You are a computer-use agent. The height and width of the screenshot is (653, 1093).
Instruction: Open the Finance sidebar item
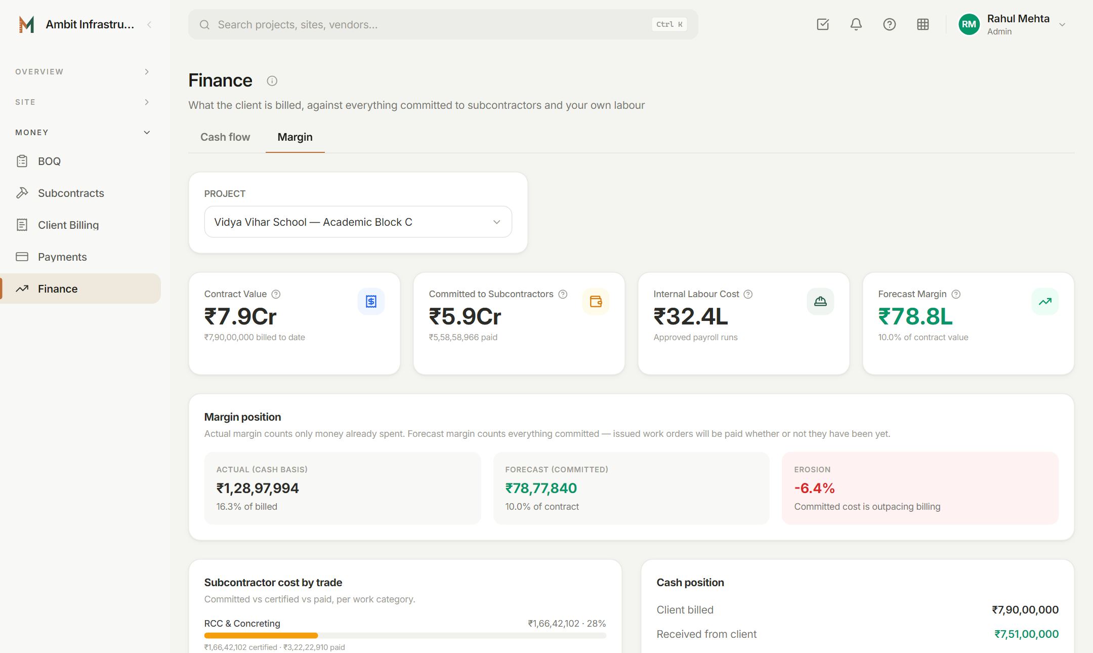pos(80,289)
